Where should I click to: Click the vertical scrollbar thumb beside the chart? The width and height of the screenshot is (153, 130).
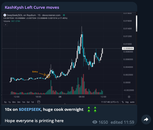(137, 24)
